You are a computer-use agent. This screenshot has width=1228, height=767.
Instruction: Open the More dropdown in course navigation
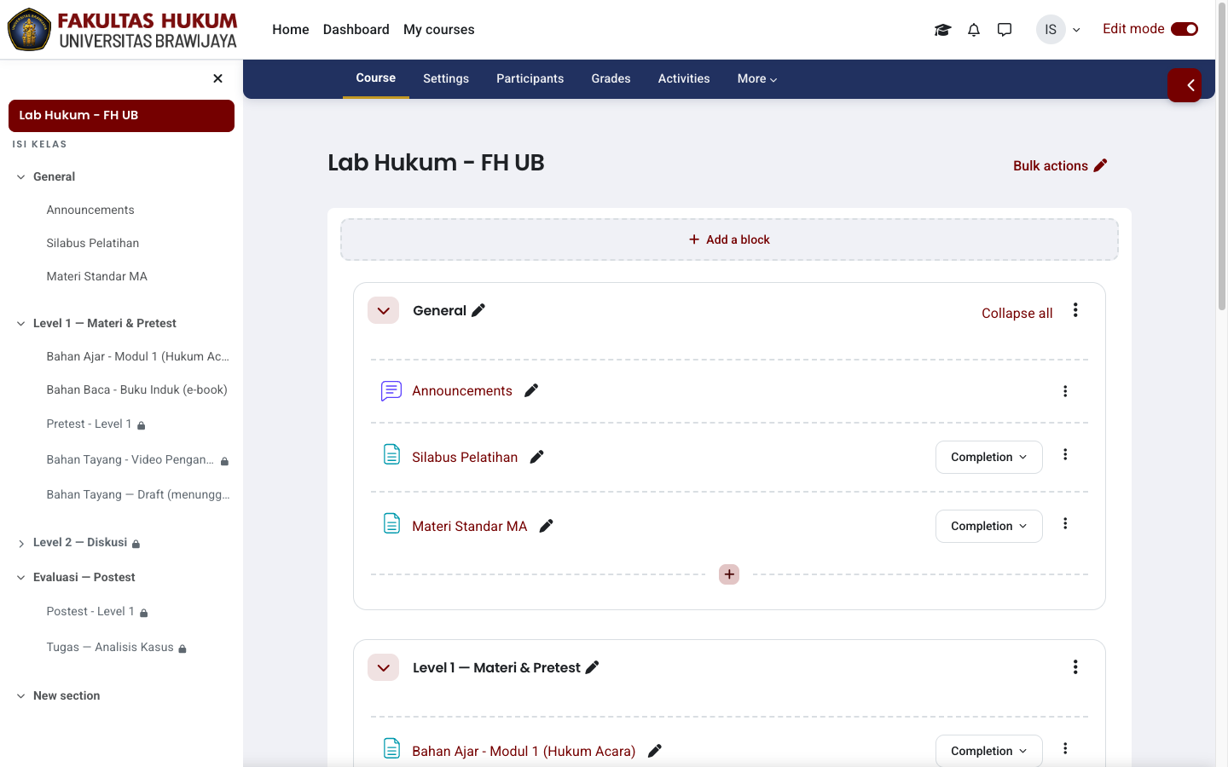(757, 78)
